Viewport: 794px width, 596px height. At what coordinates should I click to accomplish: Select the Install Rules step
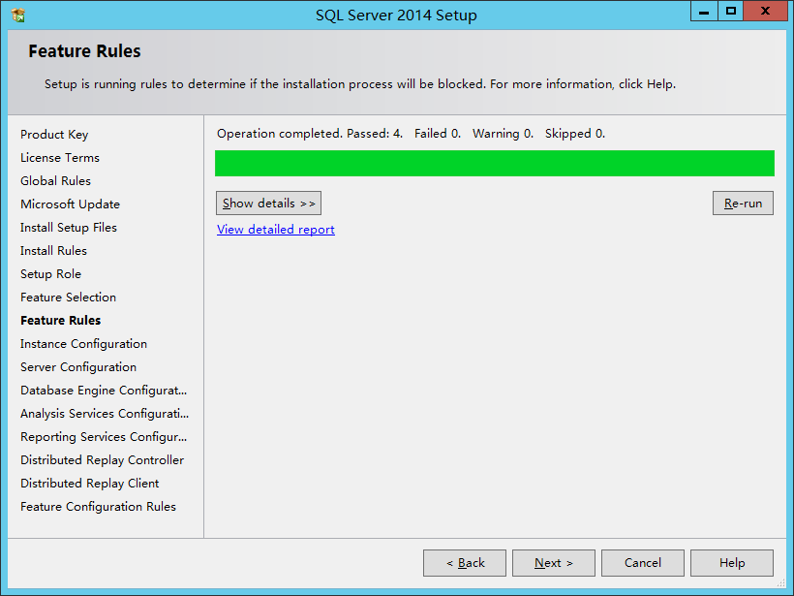coord(53,251)
